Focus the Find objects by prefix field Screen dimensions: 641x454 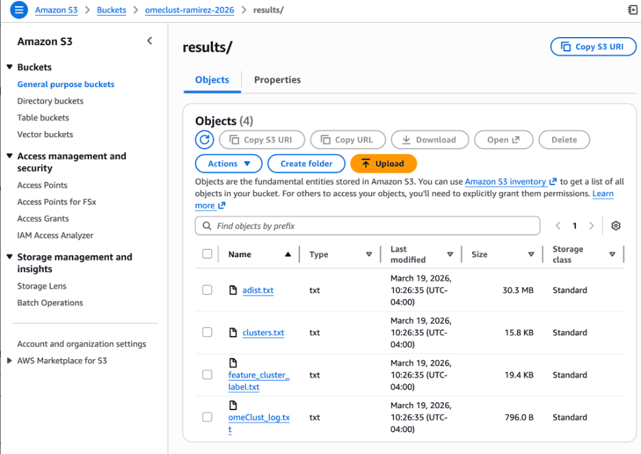[x=367, y=226]
